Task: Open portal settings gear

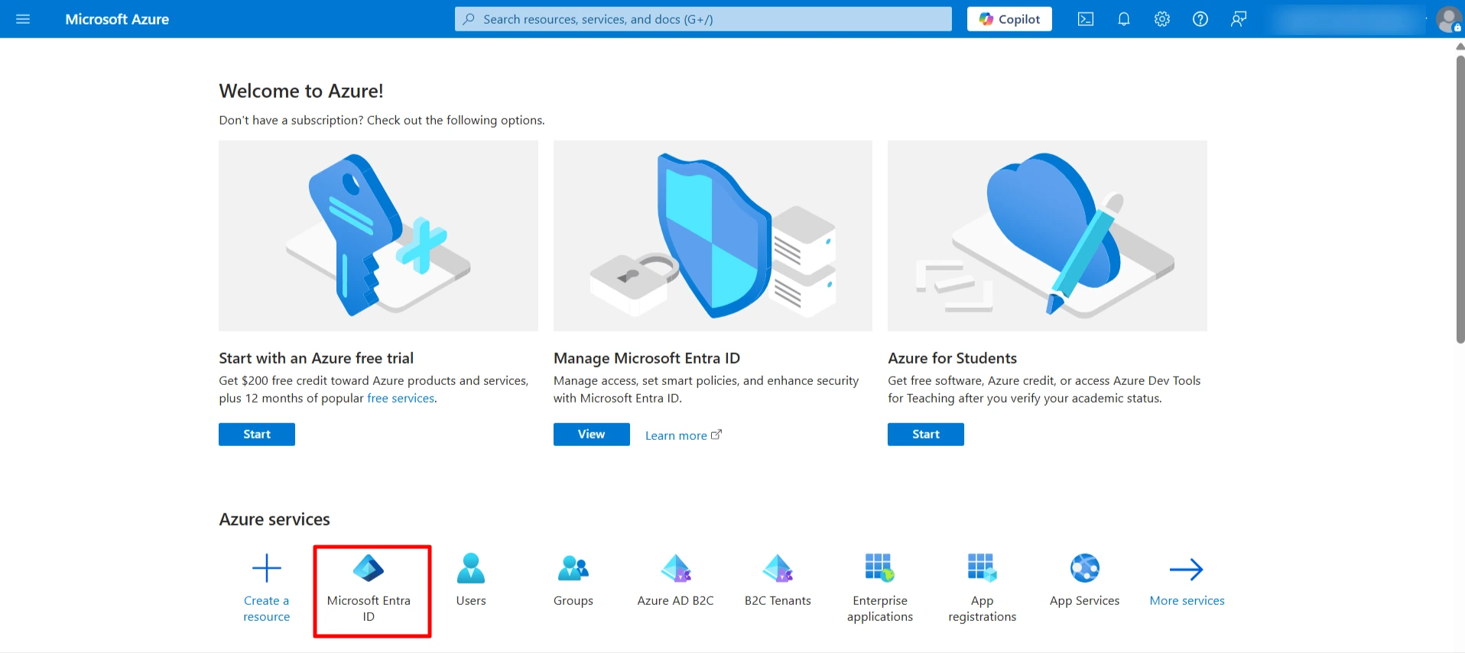Action: (1161, 19)
